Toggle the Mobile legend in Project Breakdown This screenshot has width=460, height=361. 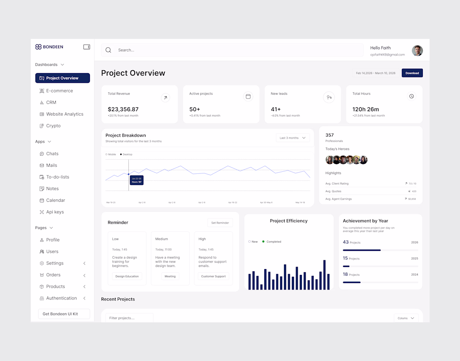click(x=110, y=155)
